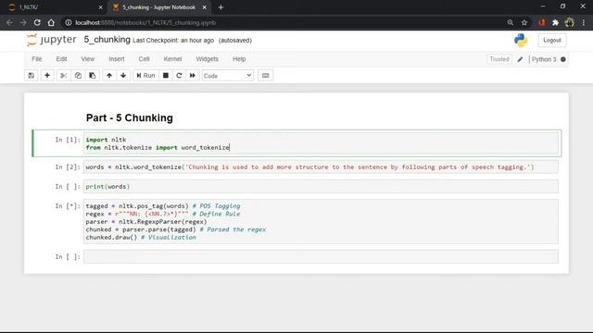Rename notebook title 5_chunking
The width and height of the screenshot is (593, 333).
[107, 40]
